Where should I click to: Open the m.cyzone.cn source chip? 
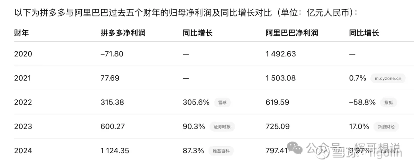(388, 78)
